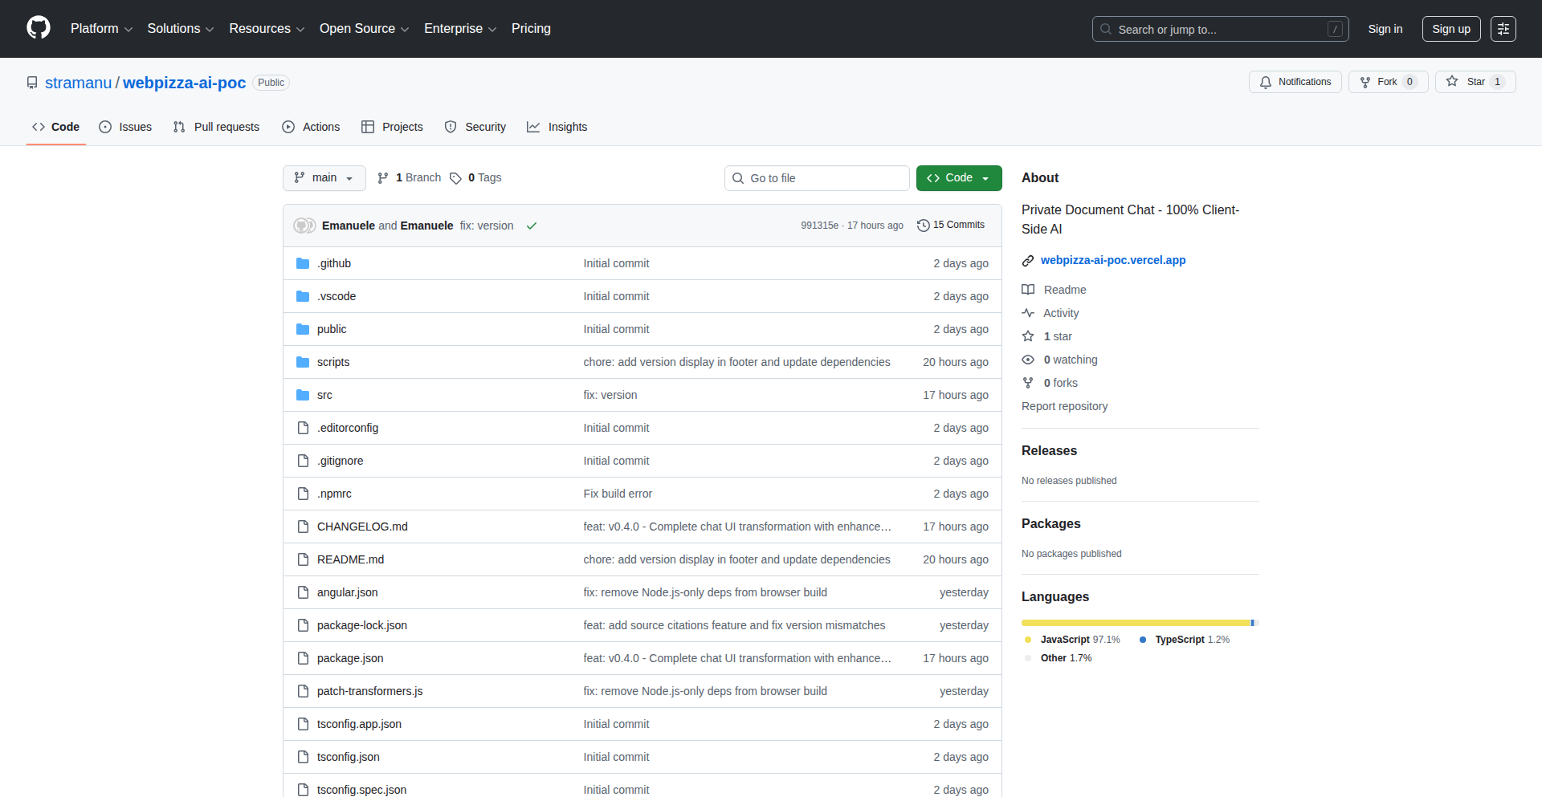Switch to the Actions tab

point(311,127)
